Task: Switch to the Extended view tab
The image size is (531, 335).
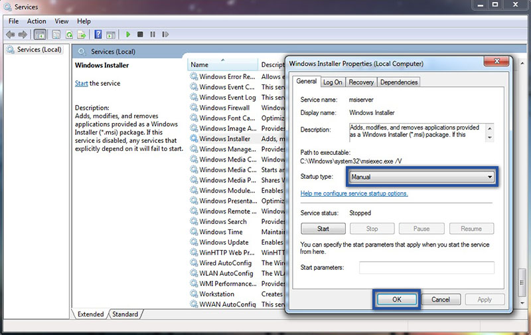Action: 90,314
